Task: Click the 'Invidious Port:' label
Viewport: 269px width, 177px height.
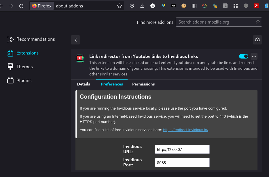Action: click(132, 162)
